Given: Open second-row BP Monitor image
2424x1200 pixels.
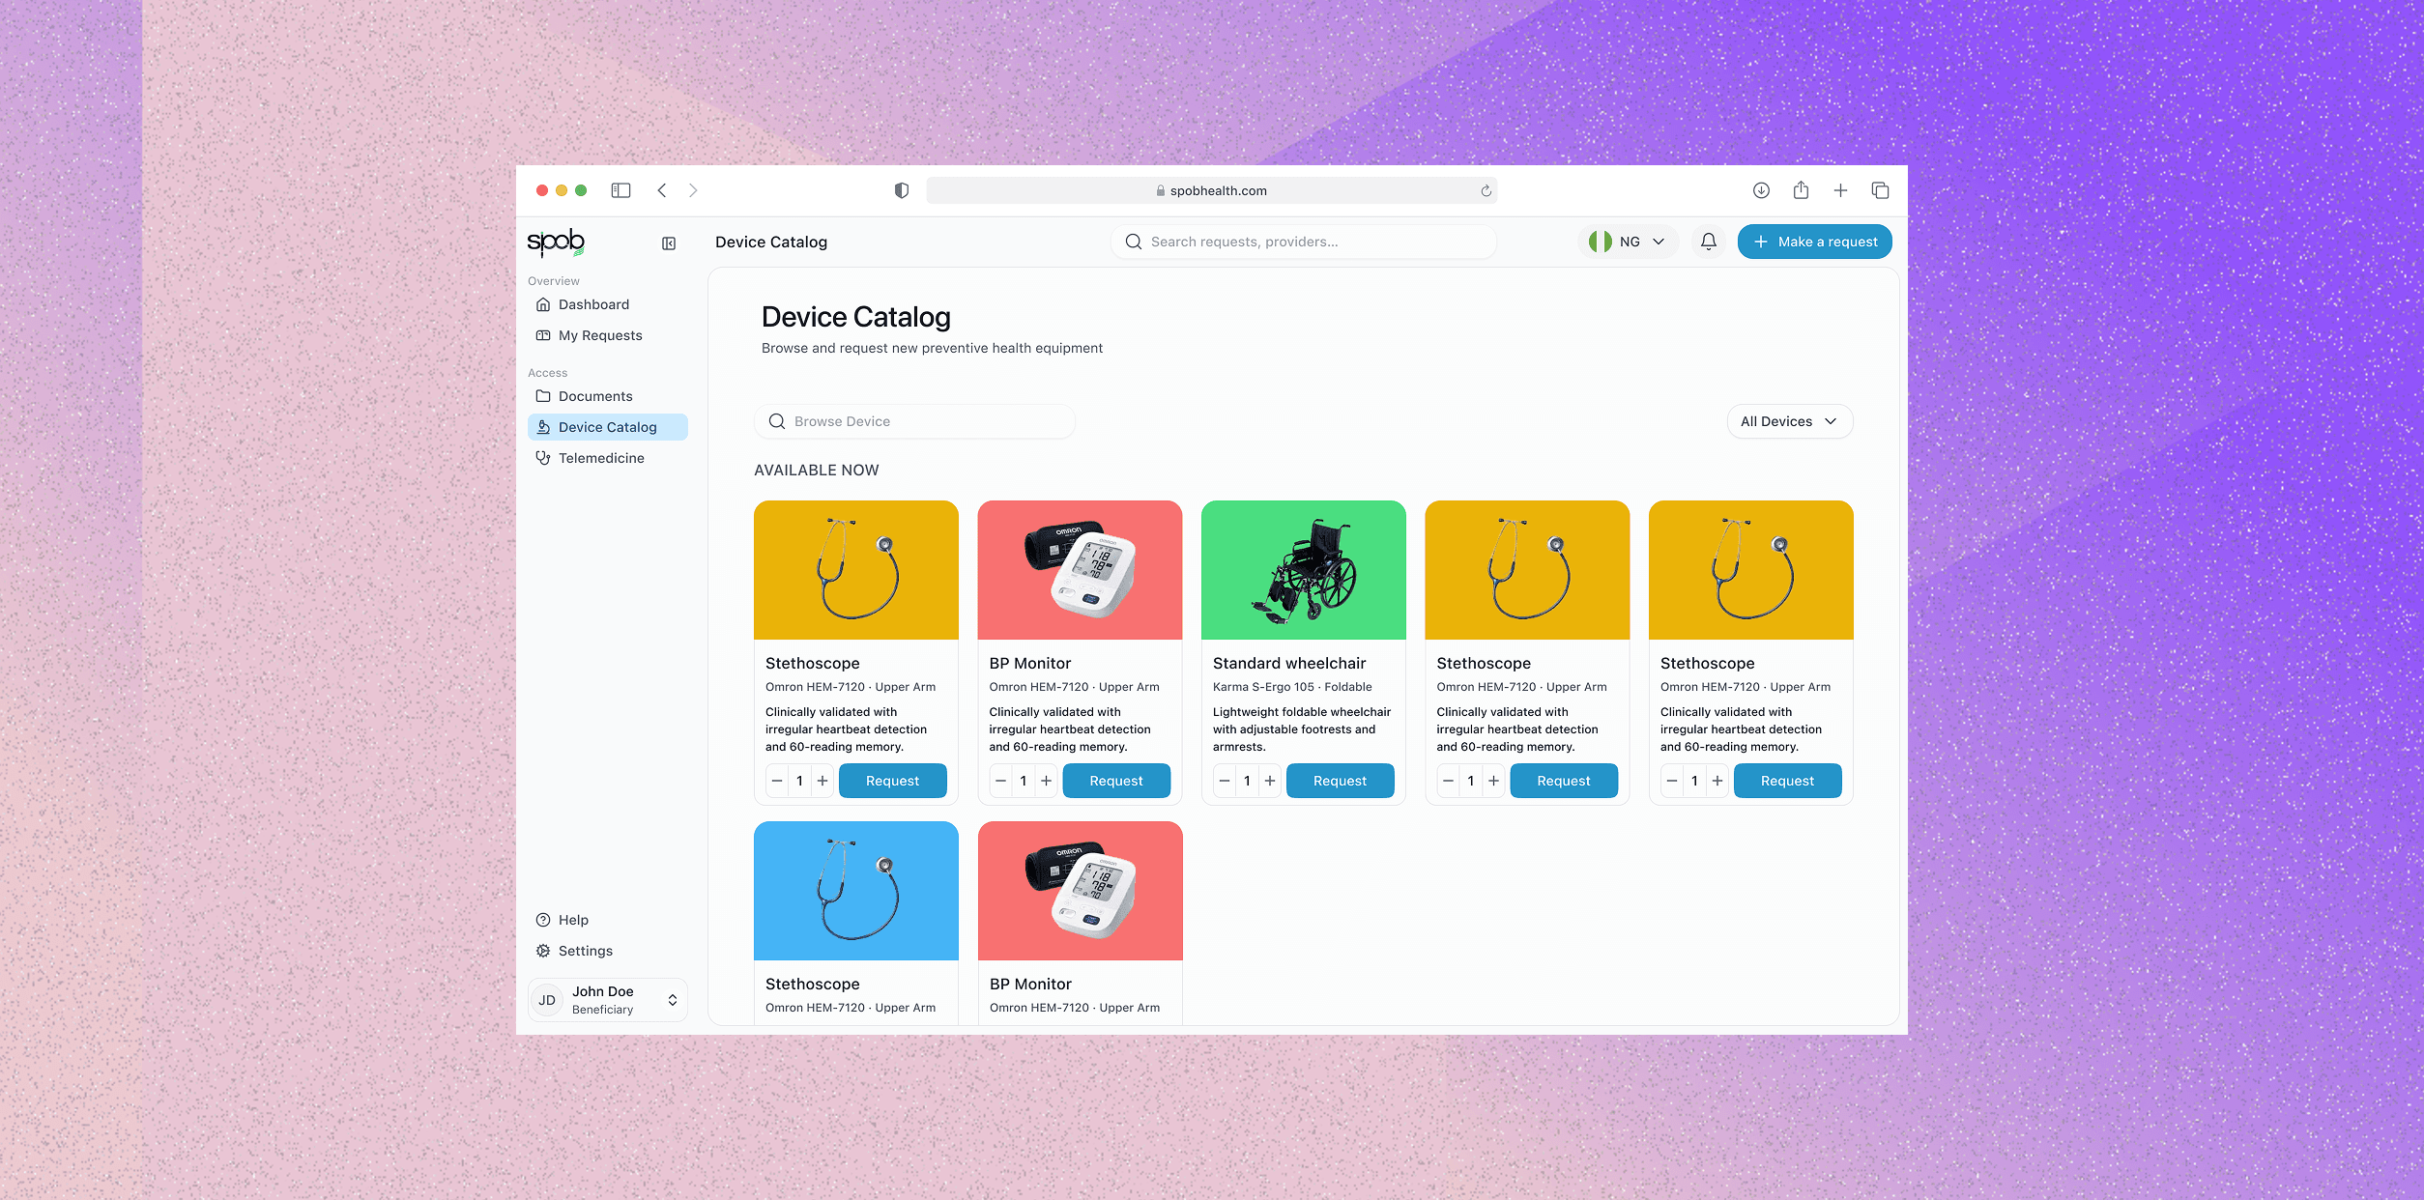Looking at the screenshot, I should coord(1080,891).
